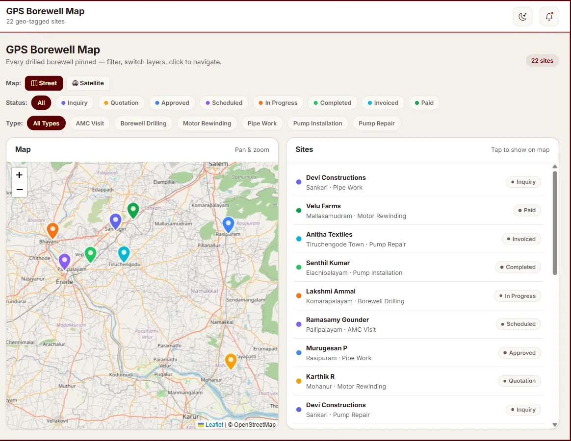Click the Paid badge for Velu Farms

click(x=527, y=210)
